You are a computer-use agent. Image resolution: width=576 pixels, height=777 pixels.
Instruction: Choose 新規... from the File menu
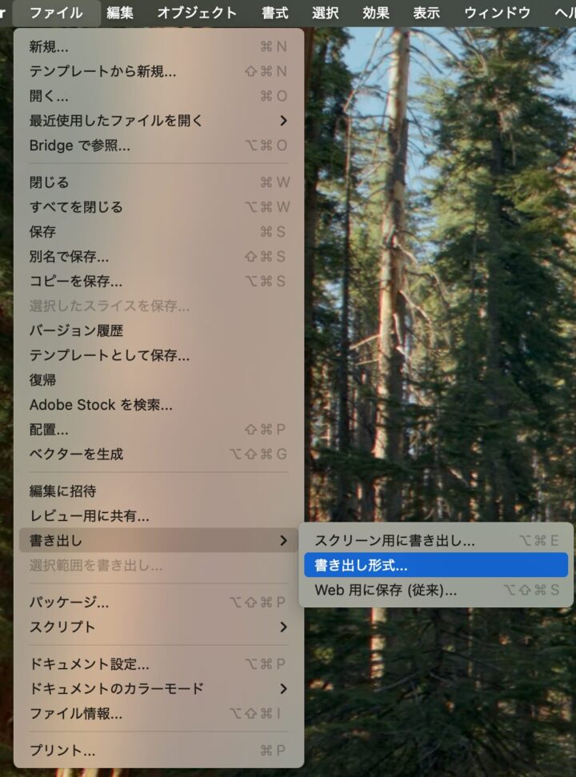pos(158,46)
